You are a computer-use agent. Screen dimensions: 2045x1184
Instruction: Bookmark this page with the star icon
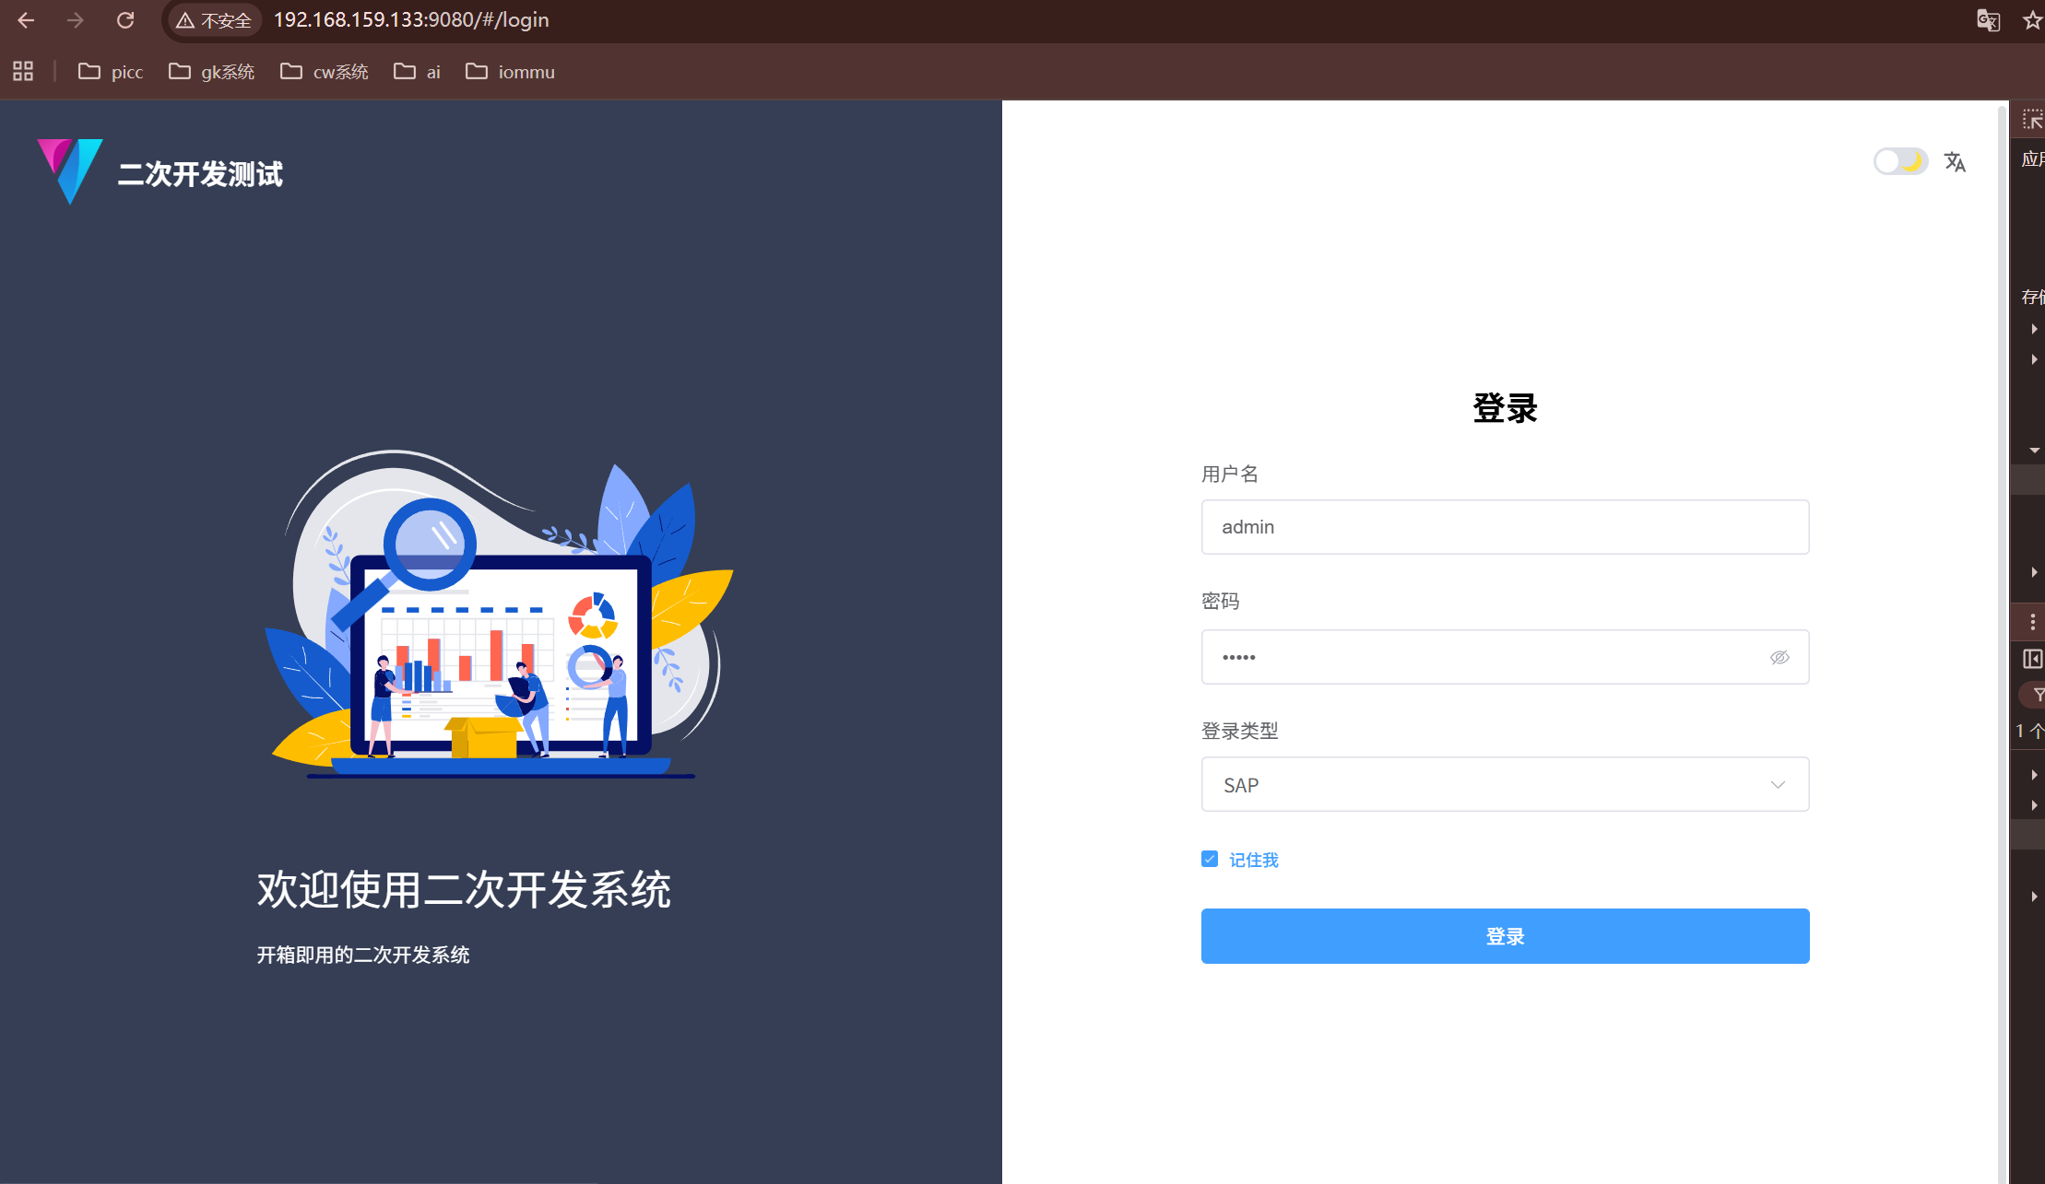coord(2032,20)
